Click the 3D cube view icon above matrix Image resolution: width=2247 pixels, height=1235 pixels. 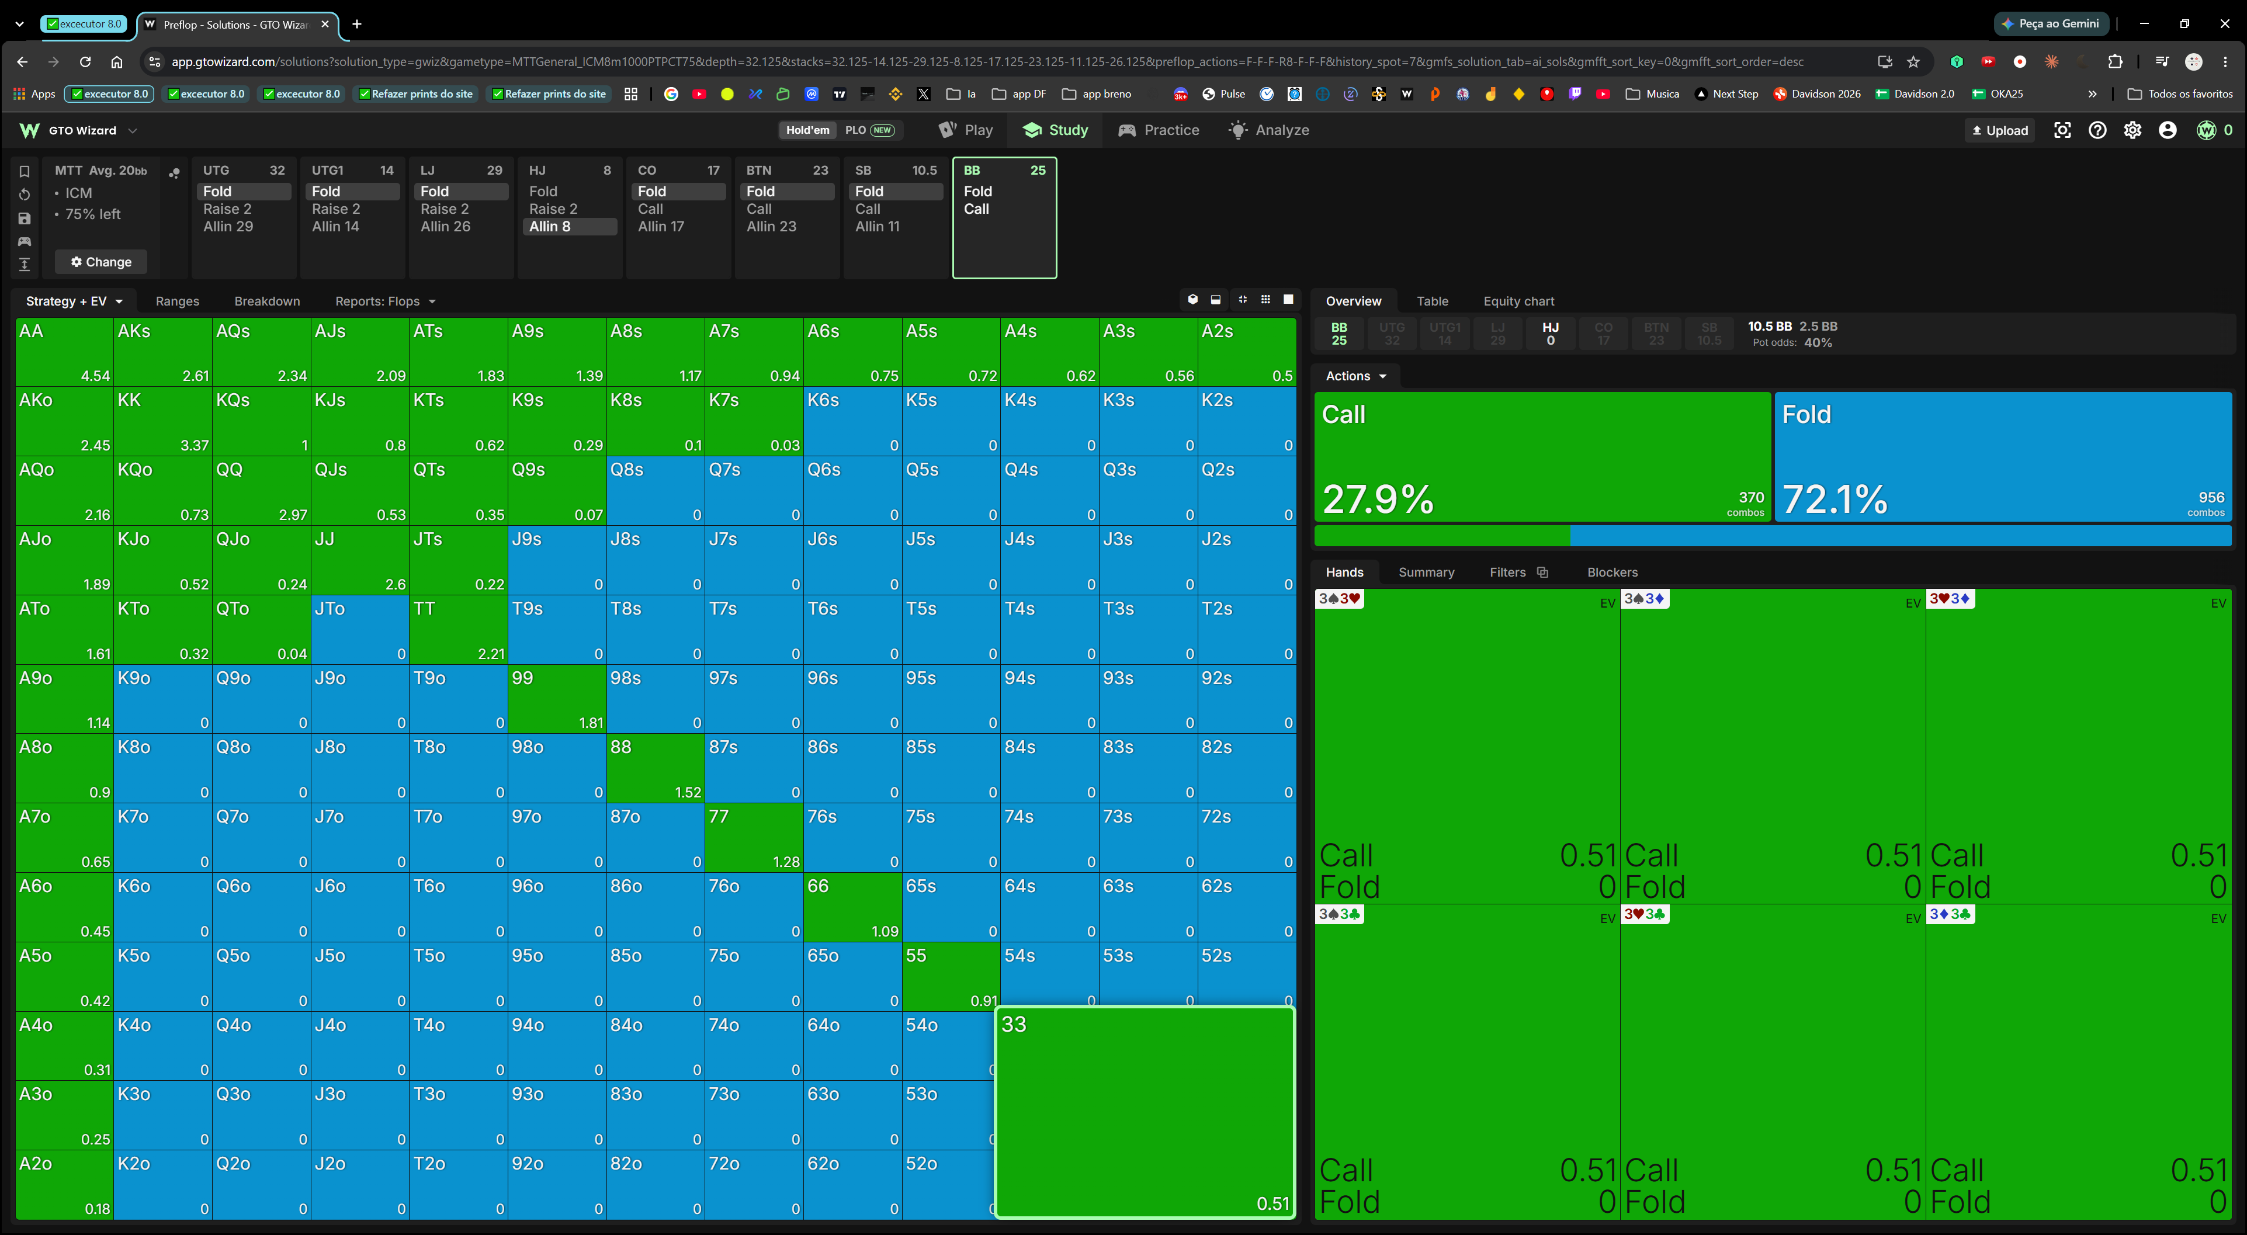[1192, 300]
